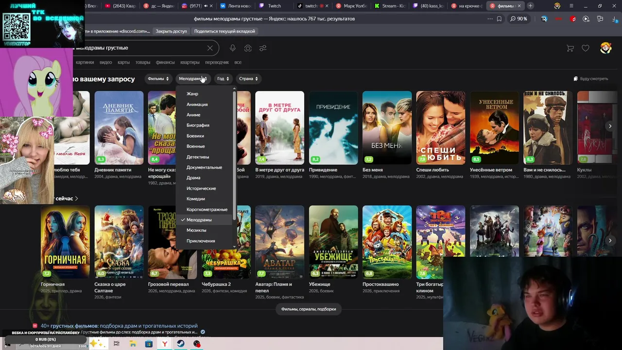Screen dimensions: 622x350
Task: Open Task View in the taskbar
Action: (x=117, y=344)
